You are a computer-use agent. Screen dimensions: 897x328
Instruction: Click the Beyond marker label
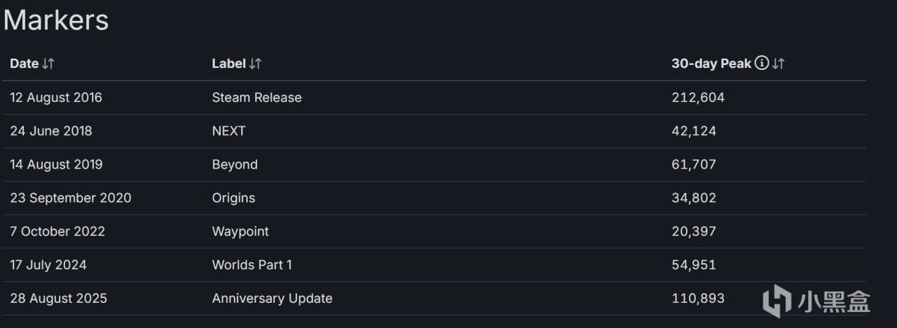pyautogui.click(x=235, y=165)
